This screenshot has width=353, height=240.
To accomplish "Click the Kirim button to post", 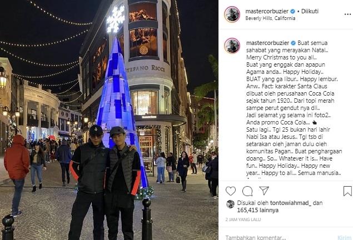I will tap(345, 238).
